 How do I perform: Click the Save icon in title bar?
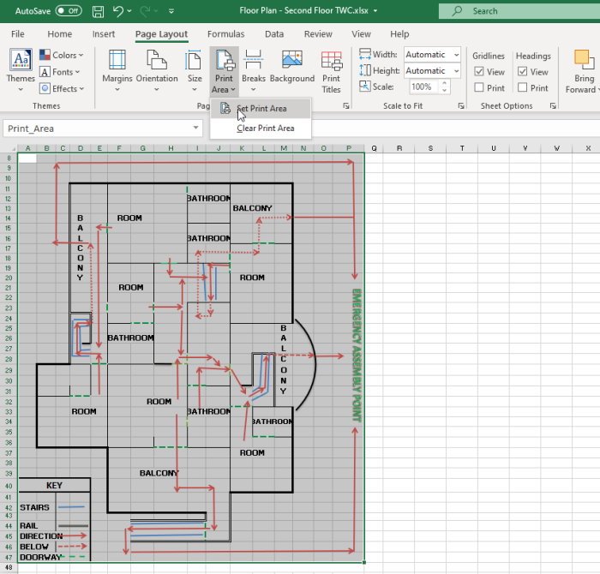[x=99, y=12]
